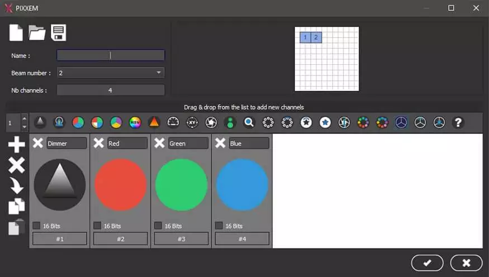Click the #1 channel address button
Viewport: 489px width, 277px height.
tap(60, 239)
